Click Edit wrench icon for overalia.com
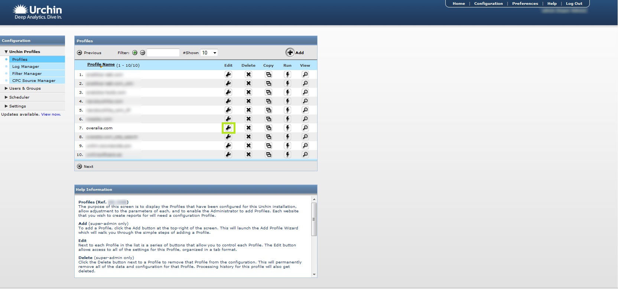618x289 pixels. [x=228, y=128]
